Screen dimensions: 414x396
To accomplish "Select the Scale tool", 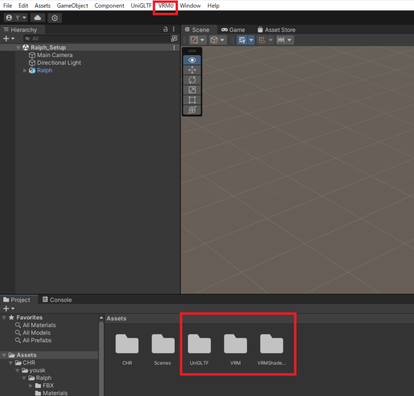I will coord(192,89).
